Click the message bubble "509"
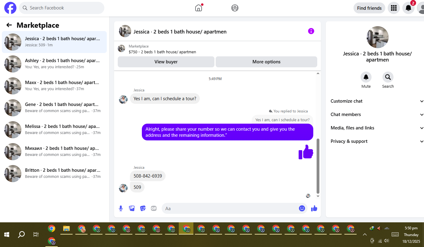The image size is (424, 247). coord(137,187)
